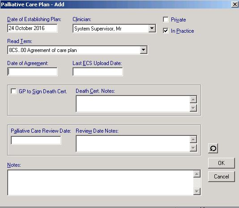Tick the Private checkbox
The width and height of the screenshot is (239, 208).
(x=166, y=20)
